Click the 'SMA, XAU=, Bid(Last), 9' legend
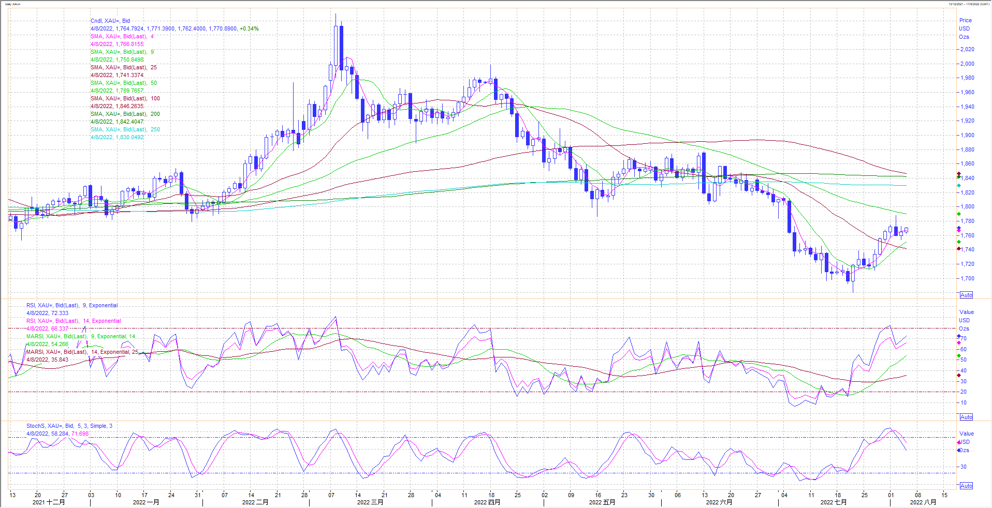 coord(122,52)
